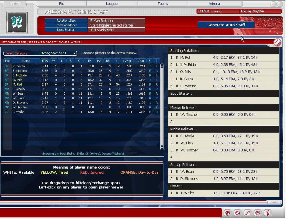Change the Next Starter setting
This screenshot has height=219, width=286.
click(116, 30)
